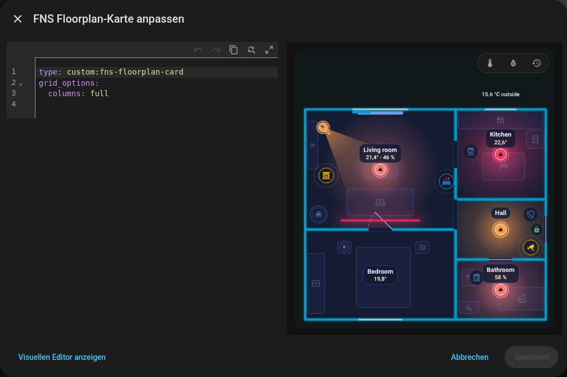Open the Living room label 21,4° · 46 %

coord(380,154)
